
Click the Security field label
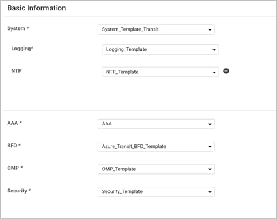tap(19, 191)
